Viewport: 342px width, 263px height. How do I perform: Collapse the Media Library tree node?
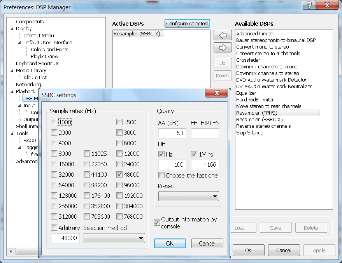[12, 71]
